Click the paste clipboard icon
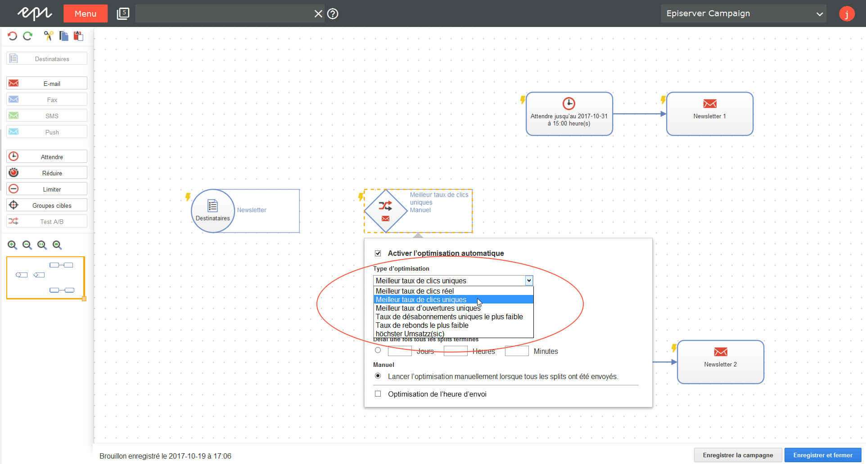 click(79, 36)
